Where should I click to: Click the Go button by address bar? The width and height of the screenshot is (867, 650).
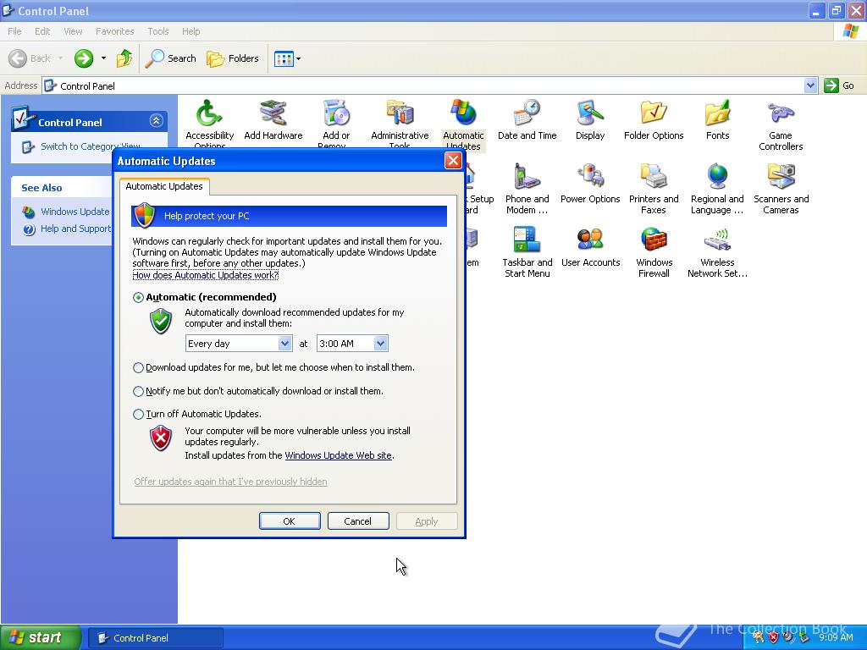click(x=839, y=85)
